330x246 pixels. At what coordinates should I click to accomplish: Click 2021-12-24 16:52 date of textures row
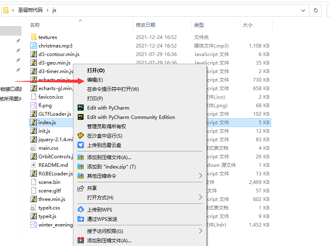click(156, 37)
